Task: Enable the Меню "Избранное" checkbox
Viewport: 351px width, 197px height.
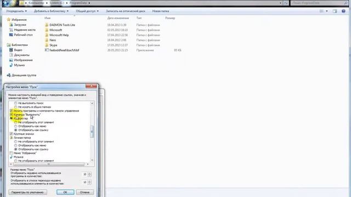Action: (x=11, y=153)
